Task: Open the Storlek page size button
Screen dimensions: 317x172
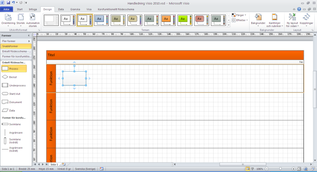Action: (20, 20)
